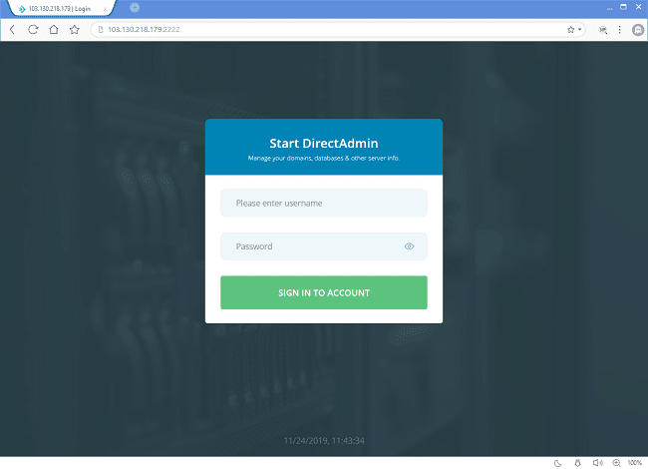This screenshot has width=648, height=469.
Task: Open the browser three-dot menu
Action: click(619, 30)
